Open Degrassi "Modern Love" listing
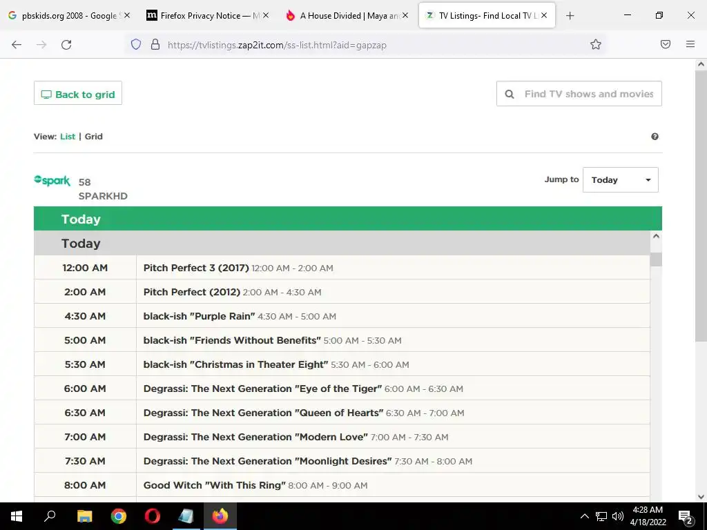The height and width of the screenshot is (530, 707). click(x=255, y=437)
